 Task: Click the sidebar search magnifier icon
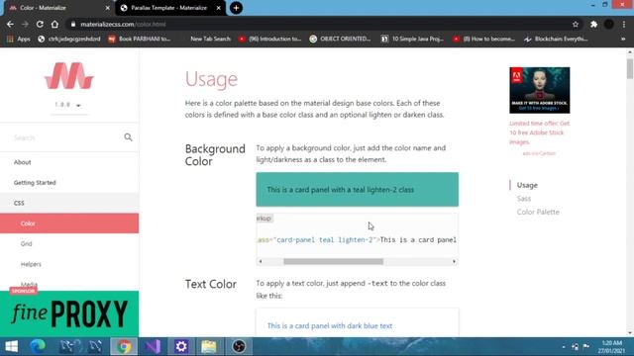(x=128, y=137)
